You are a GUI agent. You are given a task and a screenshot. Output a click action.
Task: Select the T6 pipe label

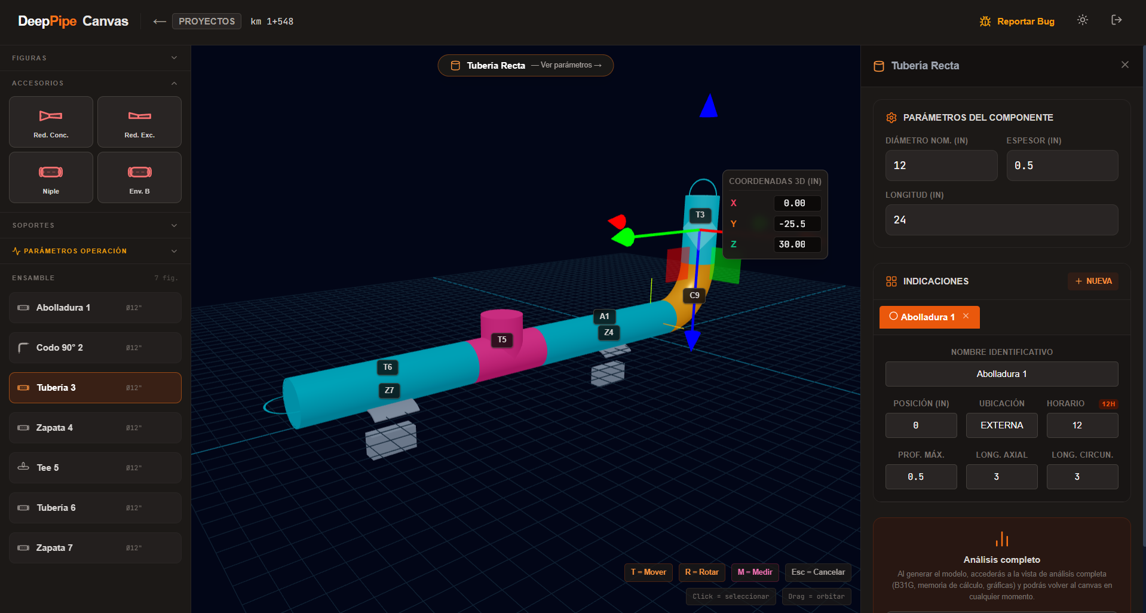coord(387,367)
